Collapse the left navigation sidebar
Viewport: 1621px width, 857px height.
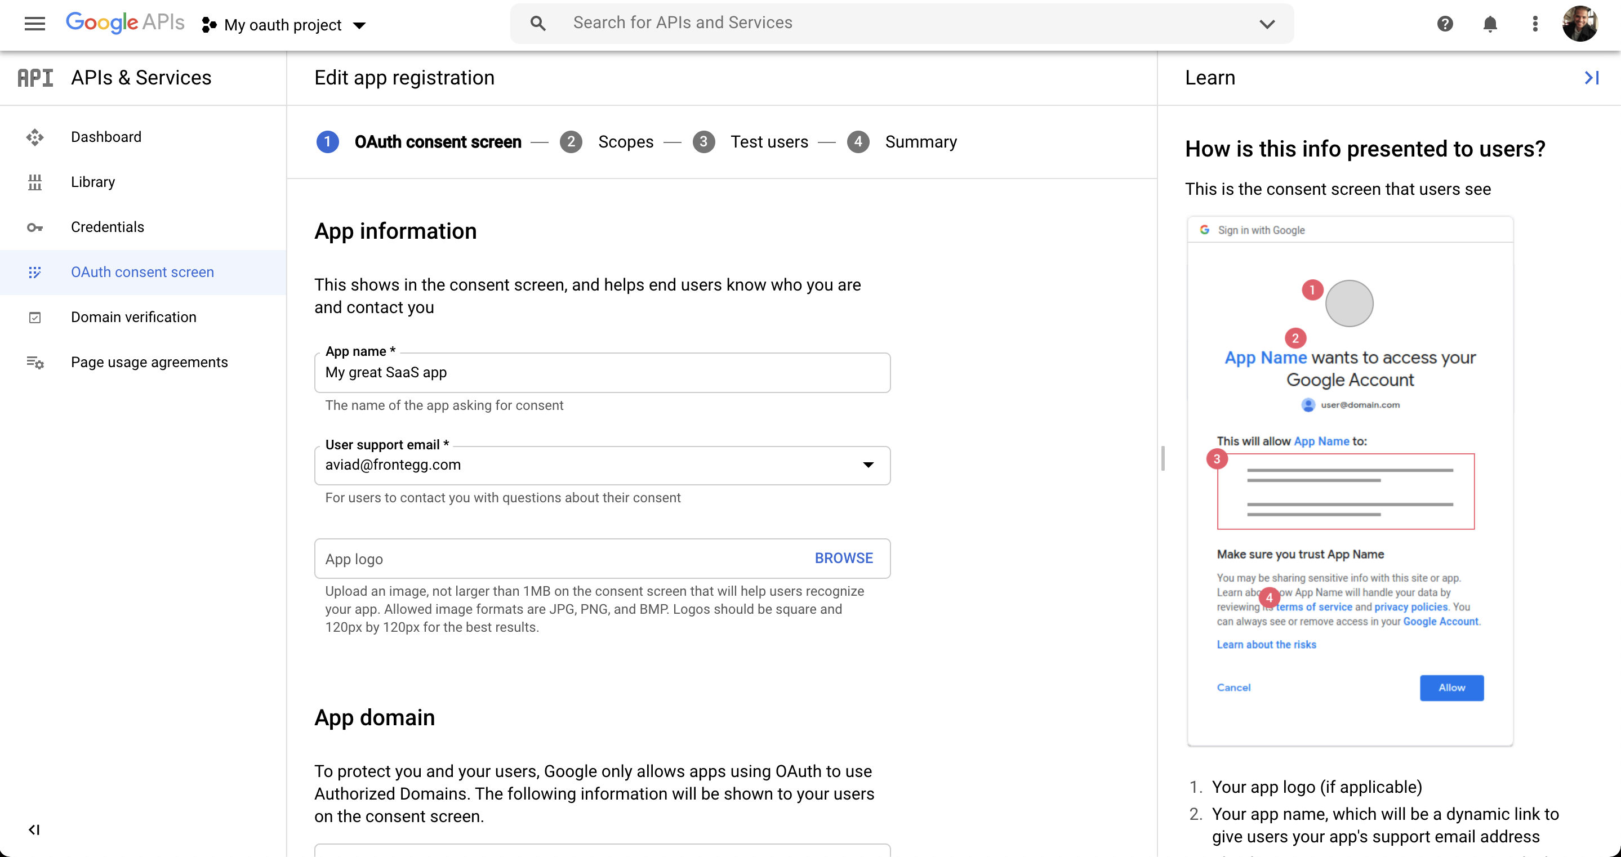34,829
